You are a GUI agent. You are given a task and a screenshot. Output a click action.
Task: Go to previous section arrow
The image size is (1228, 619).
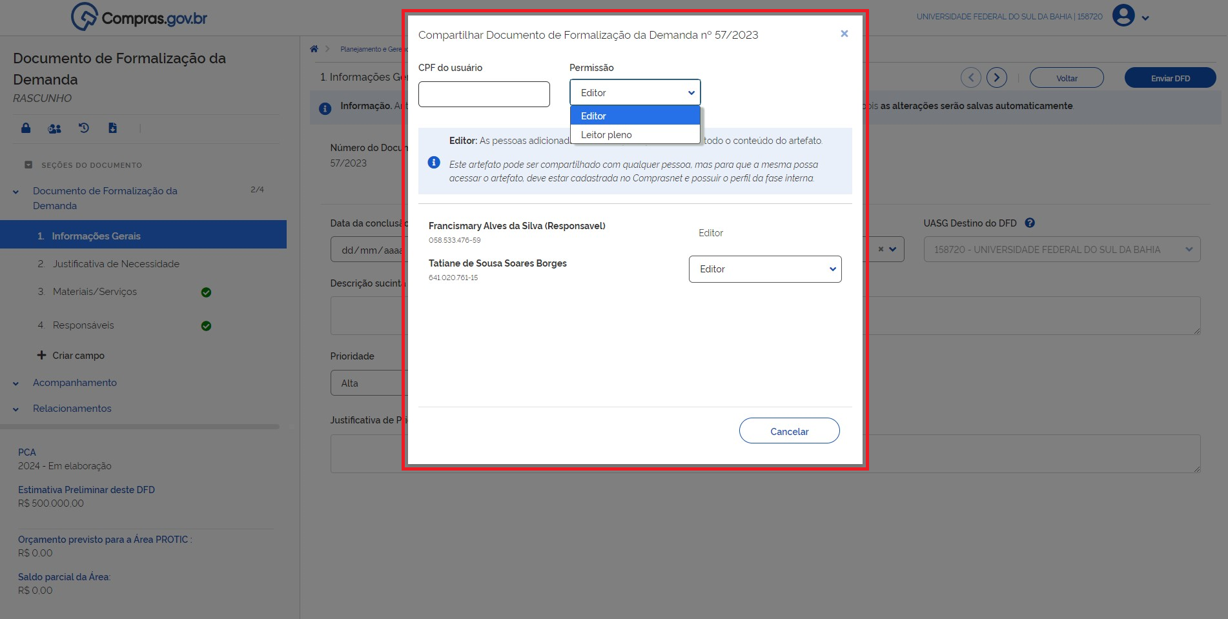point(970,78)
